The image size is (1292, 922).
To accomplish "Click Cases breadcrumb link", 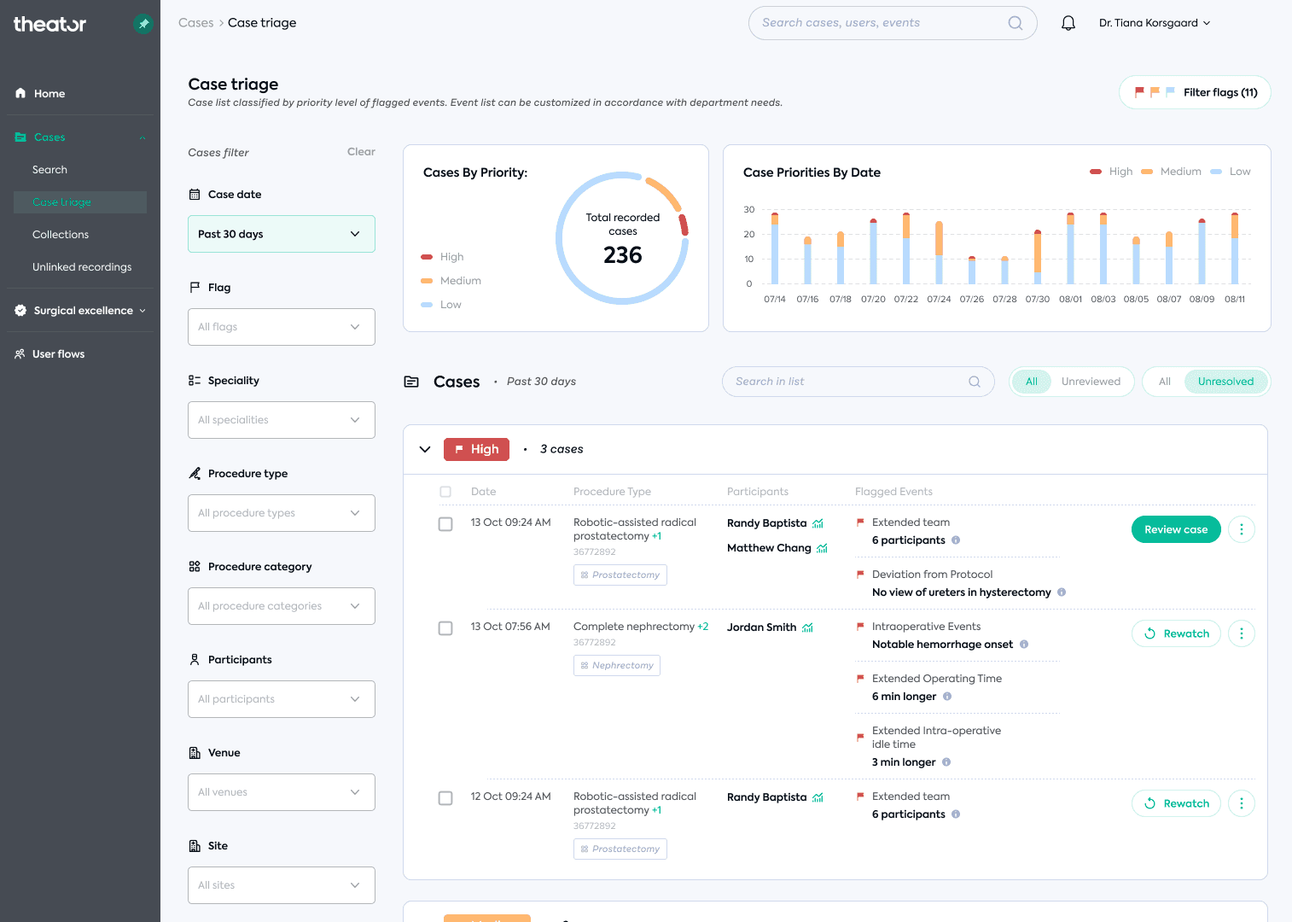I will (x=195, y=23).
